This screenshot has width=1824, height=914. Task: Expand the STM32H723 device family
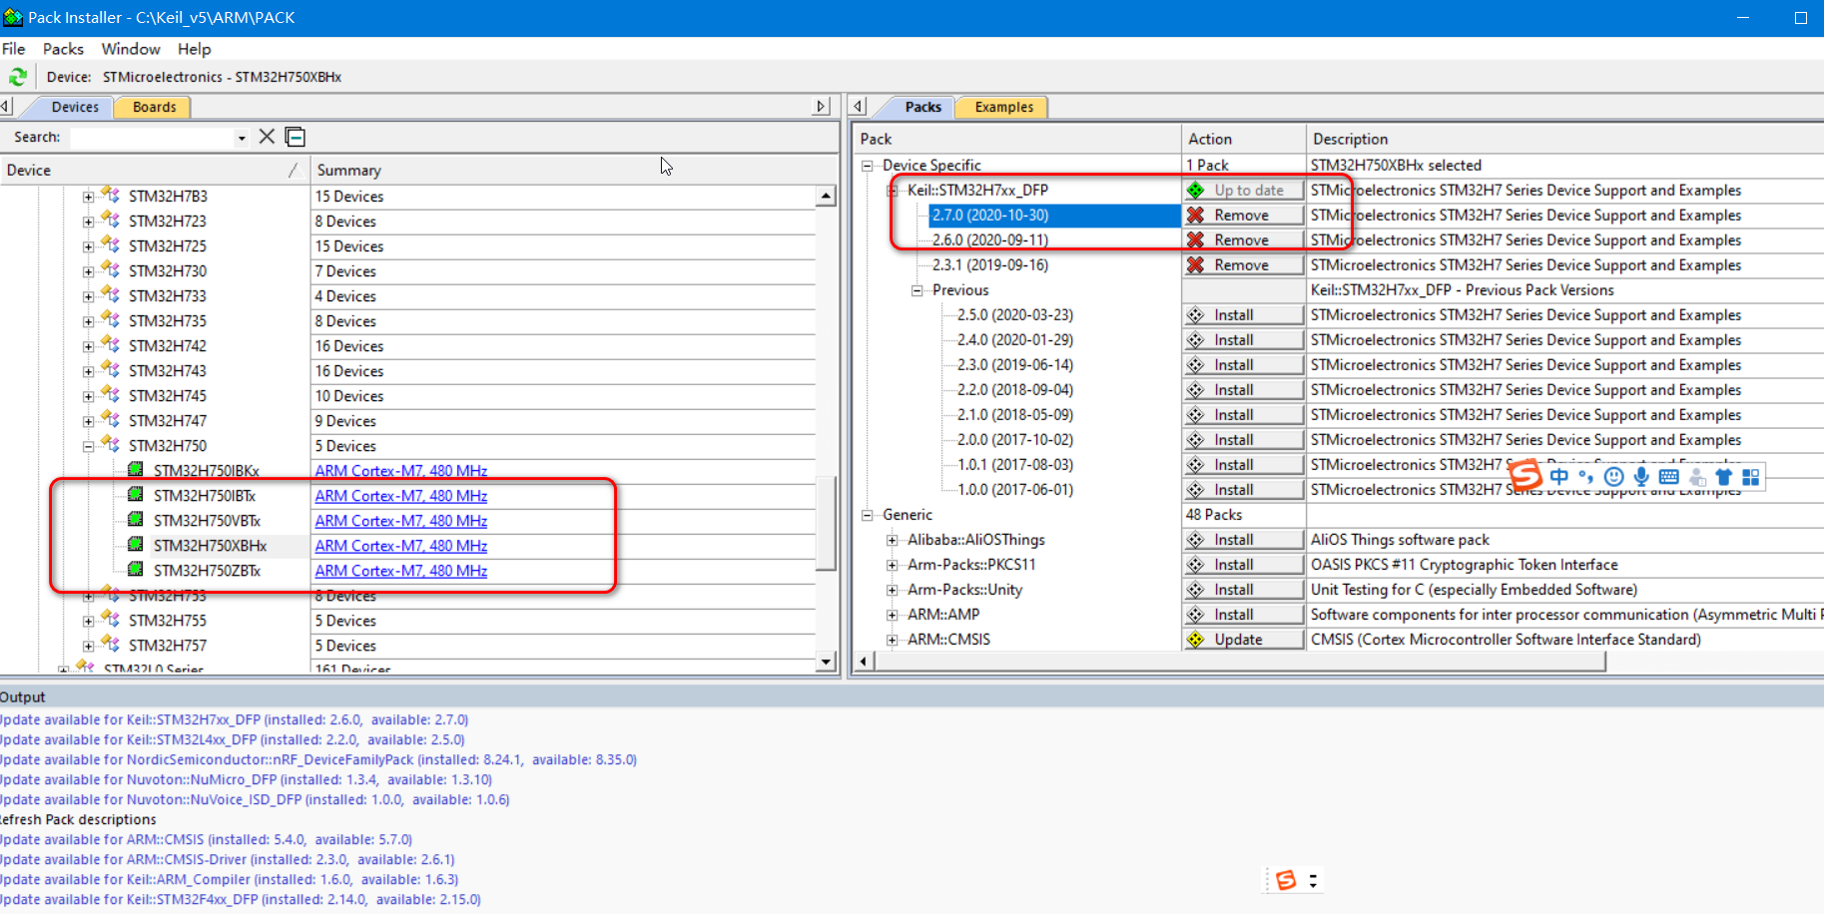(x=88, y=222)
